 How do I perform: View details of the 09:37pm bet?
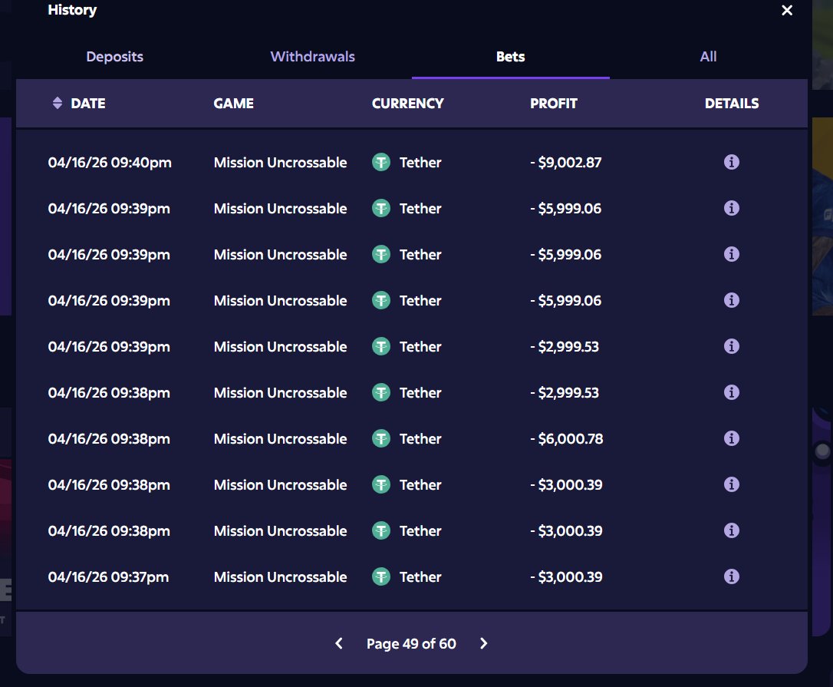(x=732, y=576)
